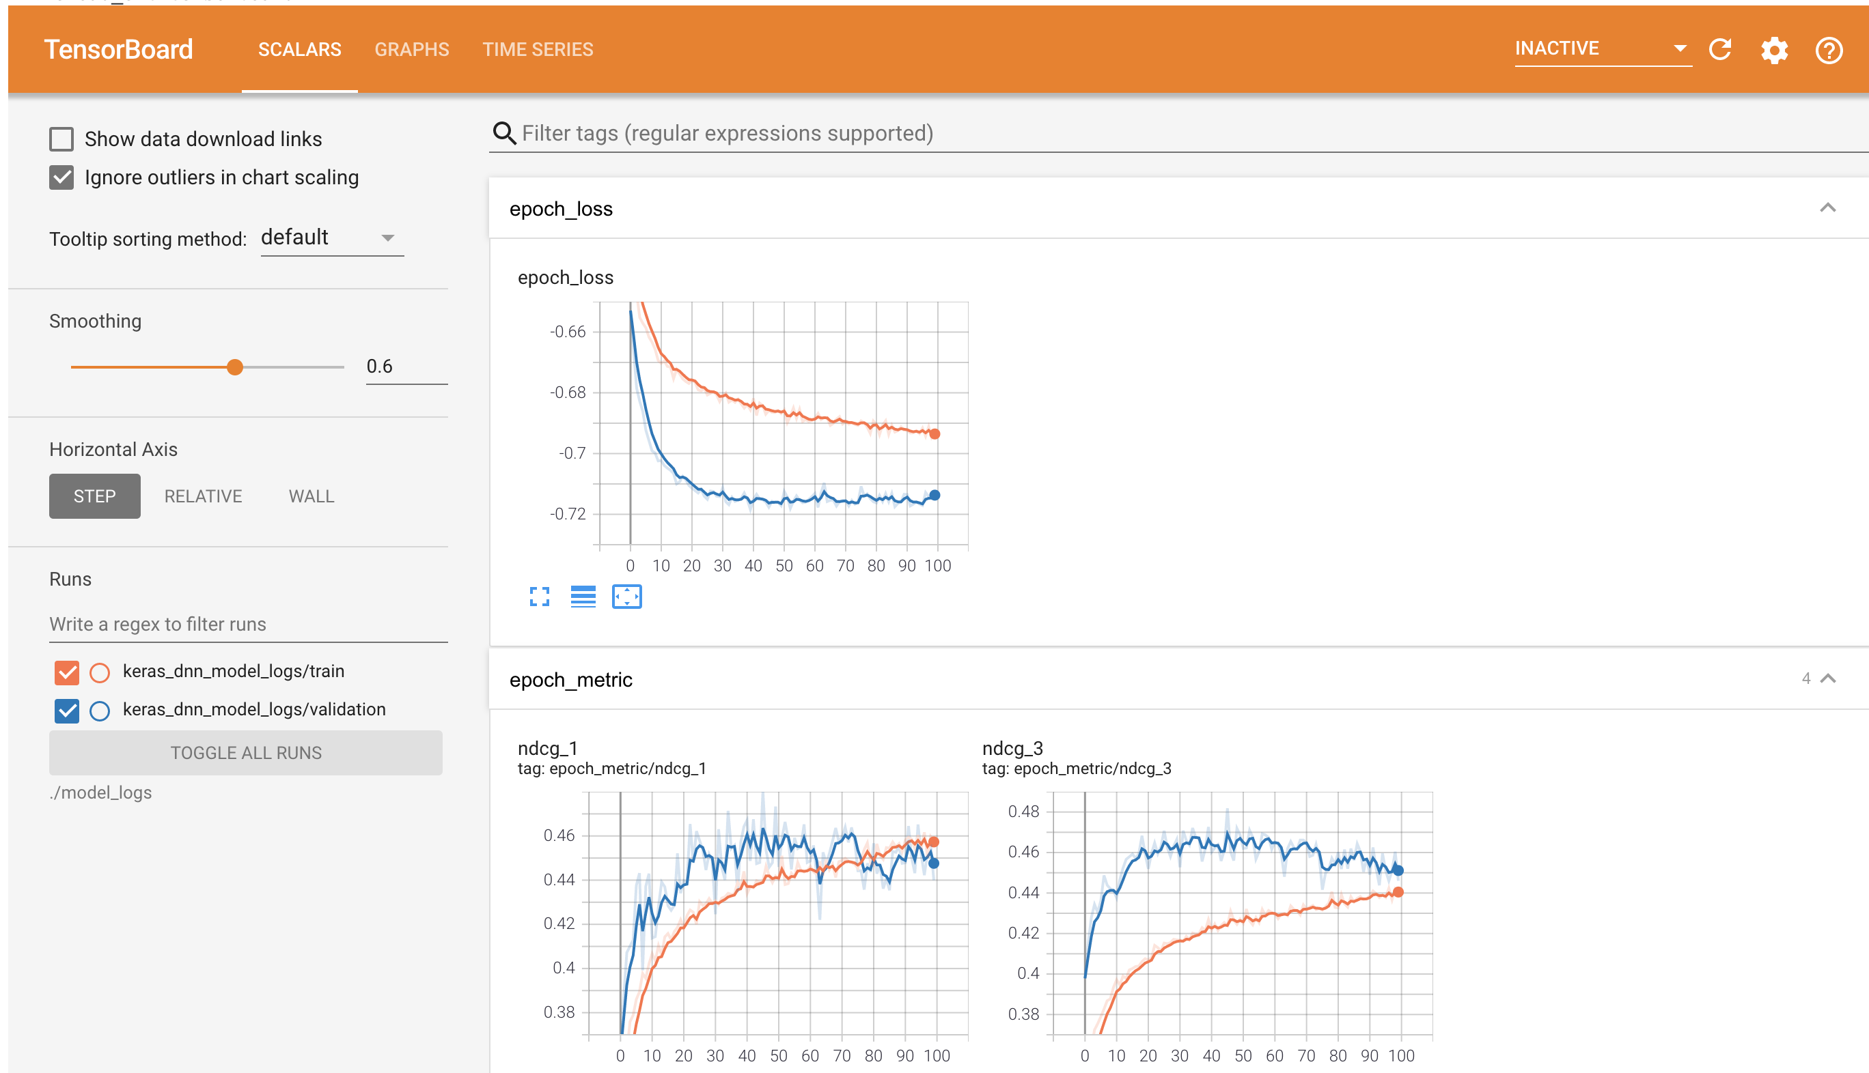Click the TensorBoard refresh icon

1720,48
